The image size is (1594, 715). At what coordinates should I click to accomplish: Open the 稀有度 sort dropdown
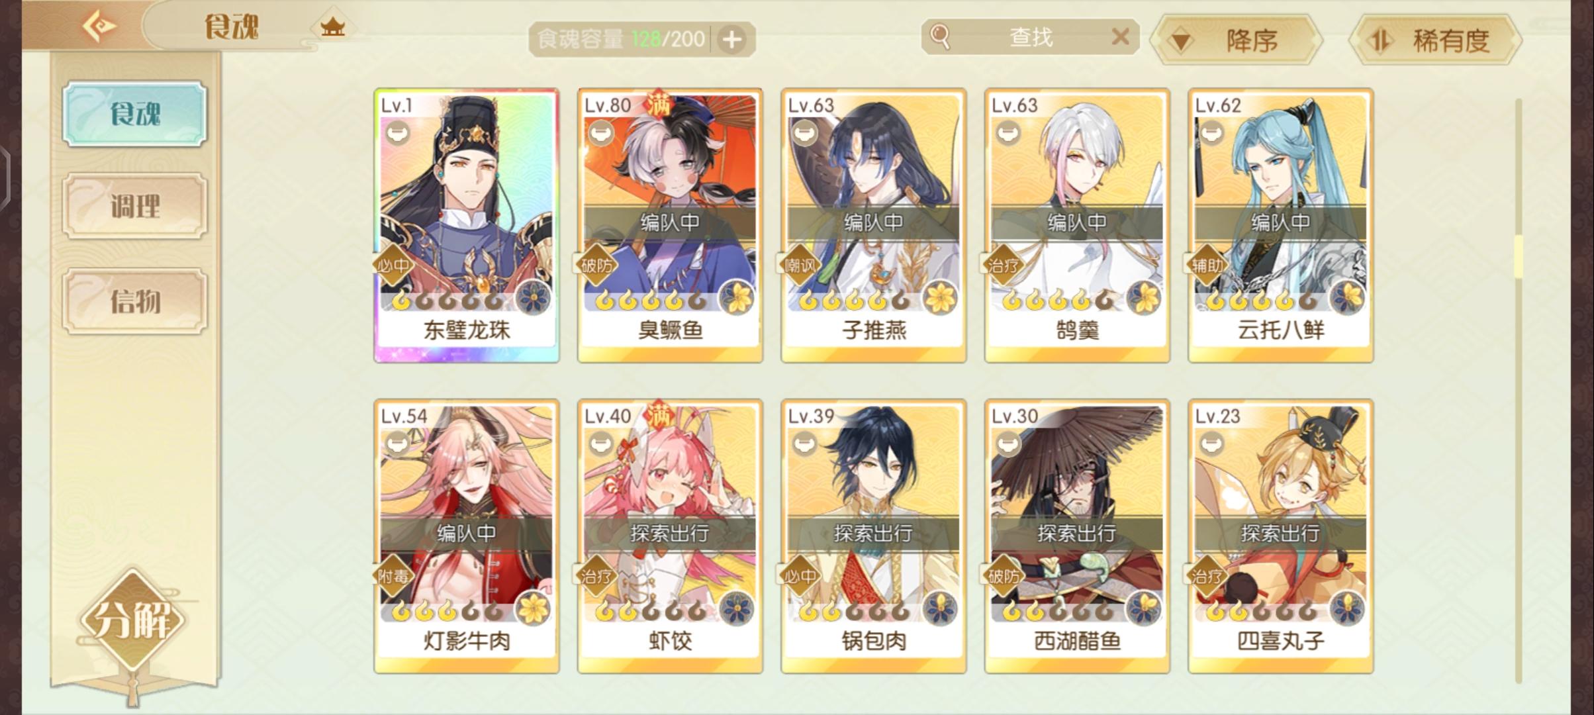(1435, 41)
